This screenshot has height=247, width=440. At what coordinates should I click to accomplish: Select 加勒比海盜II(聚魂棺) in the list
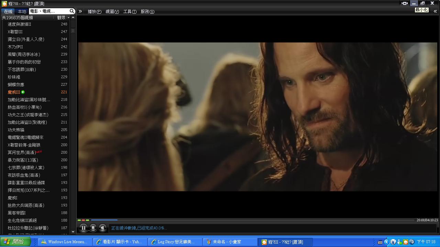coord(27,122)
